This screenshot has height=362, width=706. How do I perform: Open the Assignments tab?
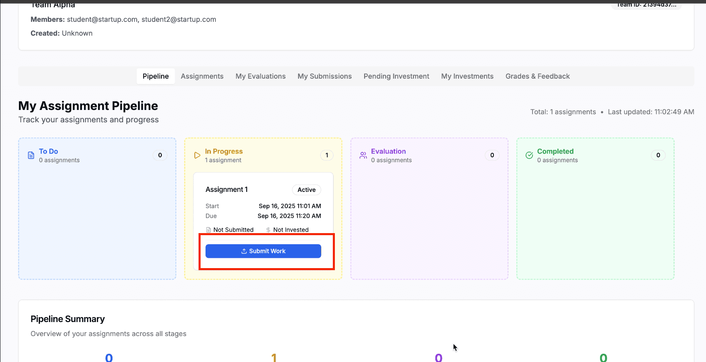point(202,76)
